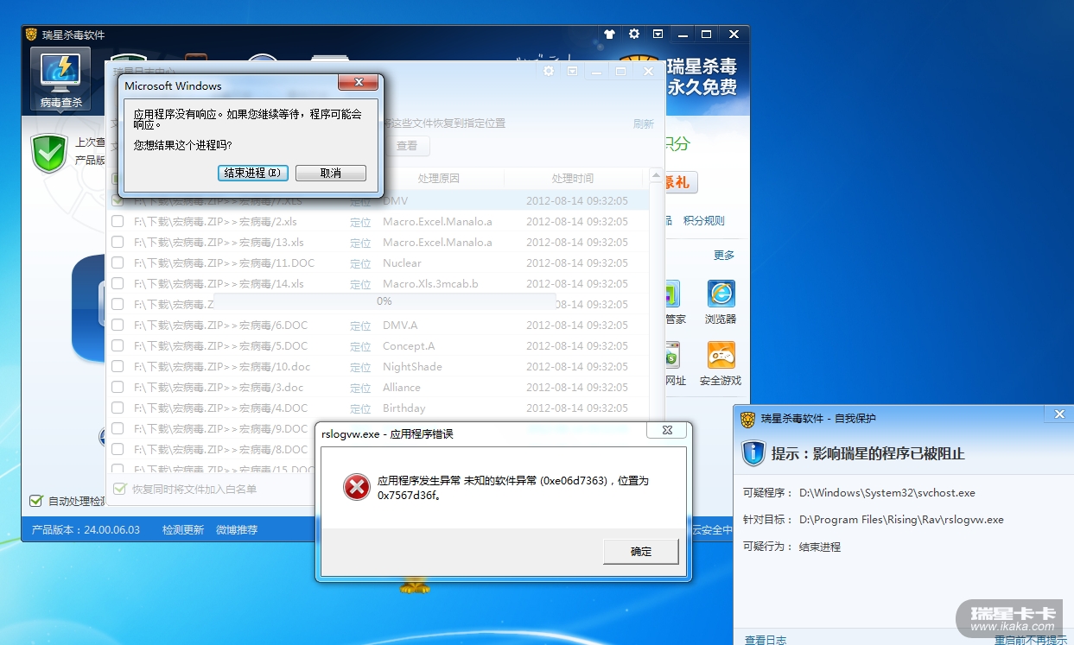Check the 11.DOC row checkbox
Screen dimensions: 1074x645
(118, 262)
